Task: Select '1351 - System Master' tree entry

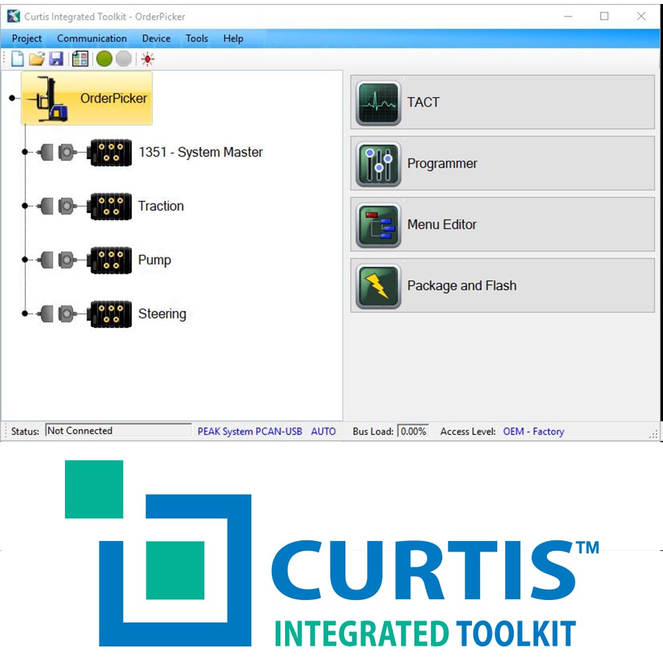Action: (201, 152)
